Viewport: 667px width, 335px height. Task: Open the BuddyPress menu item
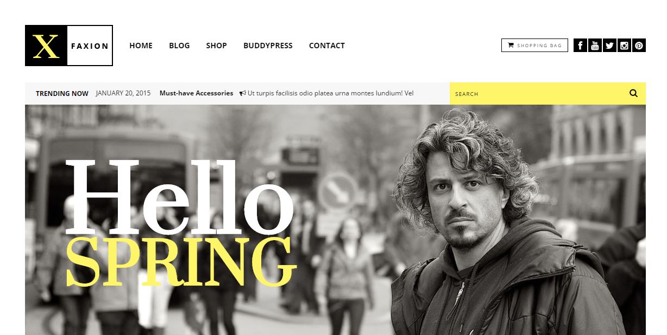268,46
